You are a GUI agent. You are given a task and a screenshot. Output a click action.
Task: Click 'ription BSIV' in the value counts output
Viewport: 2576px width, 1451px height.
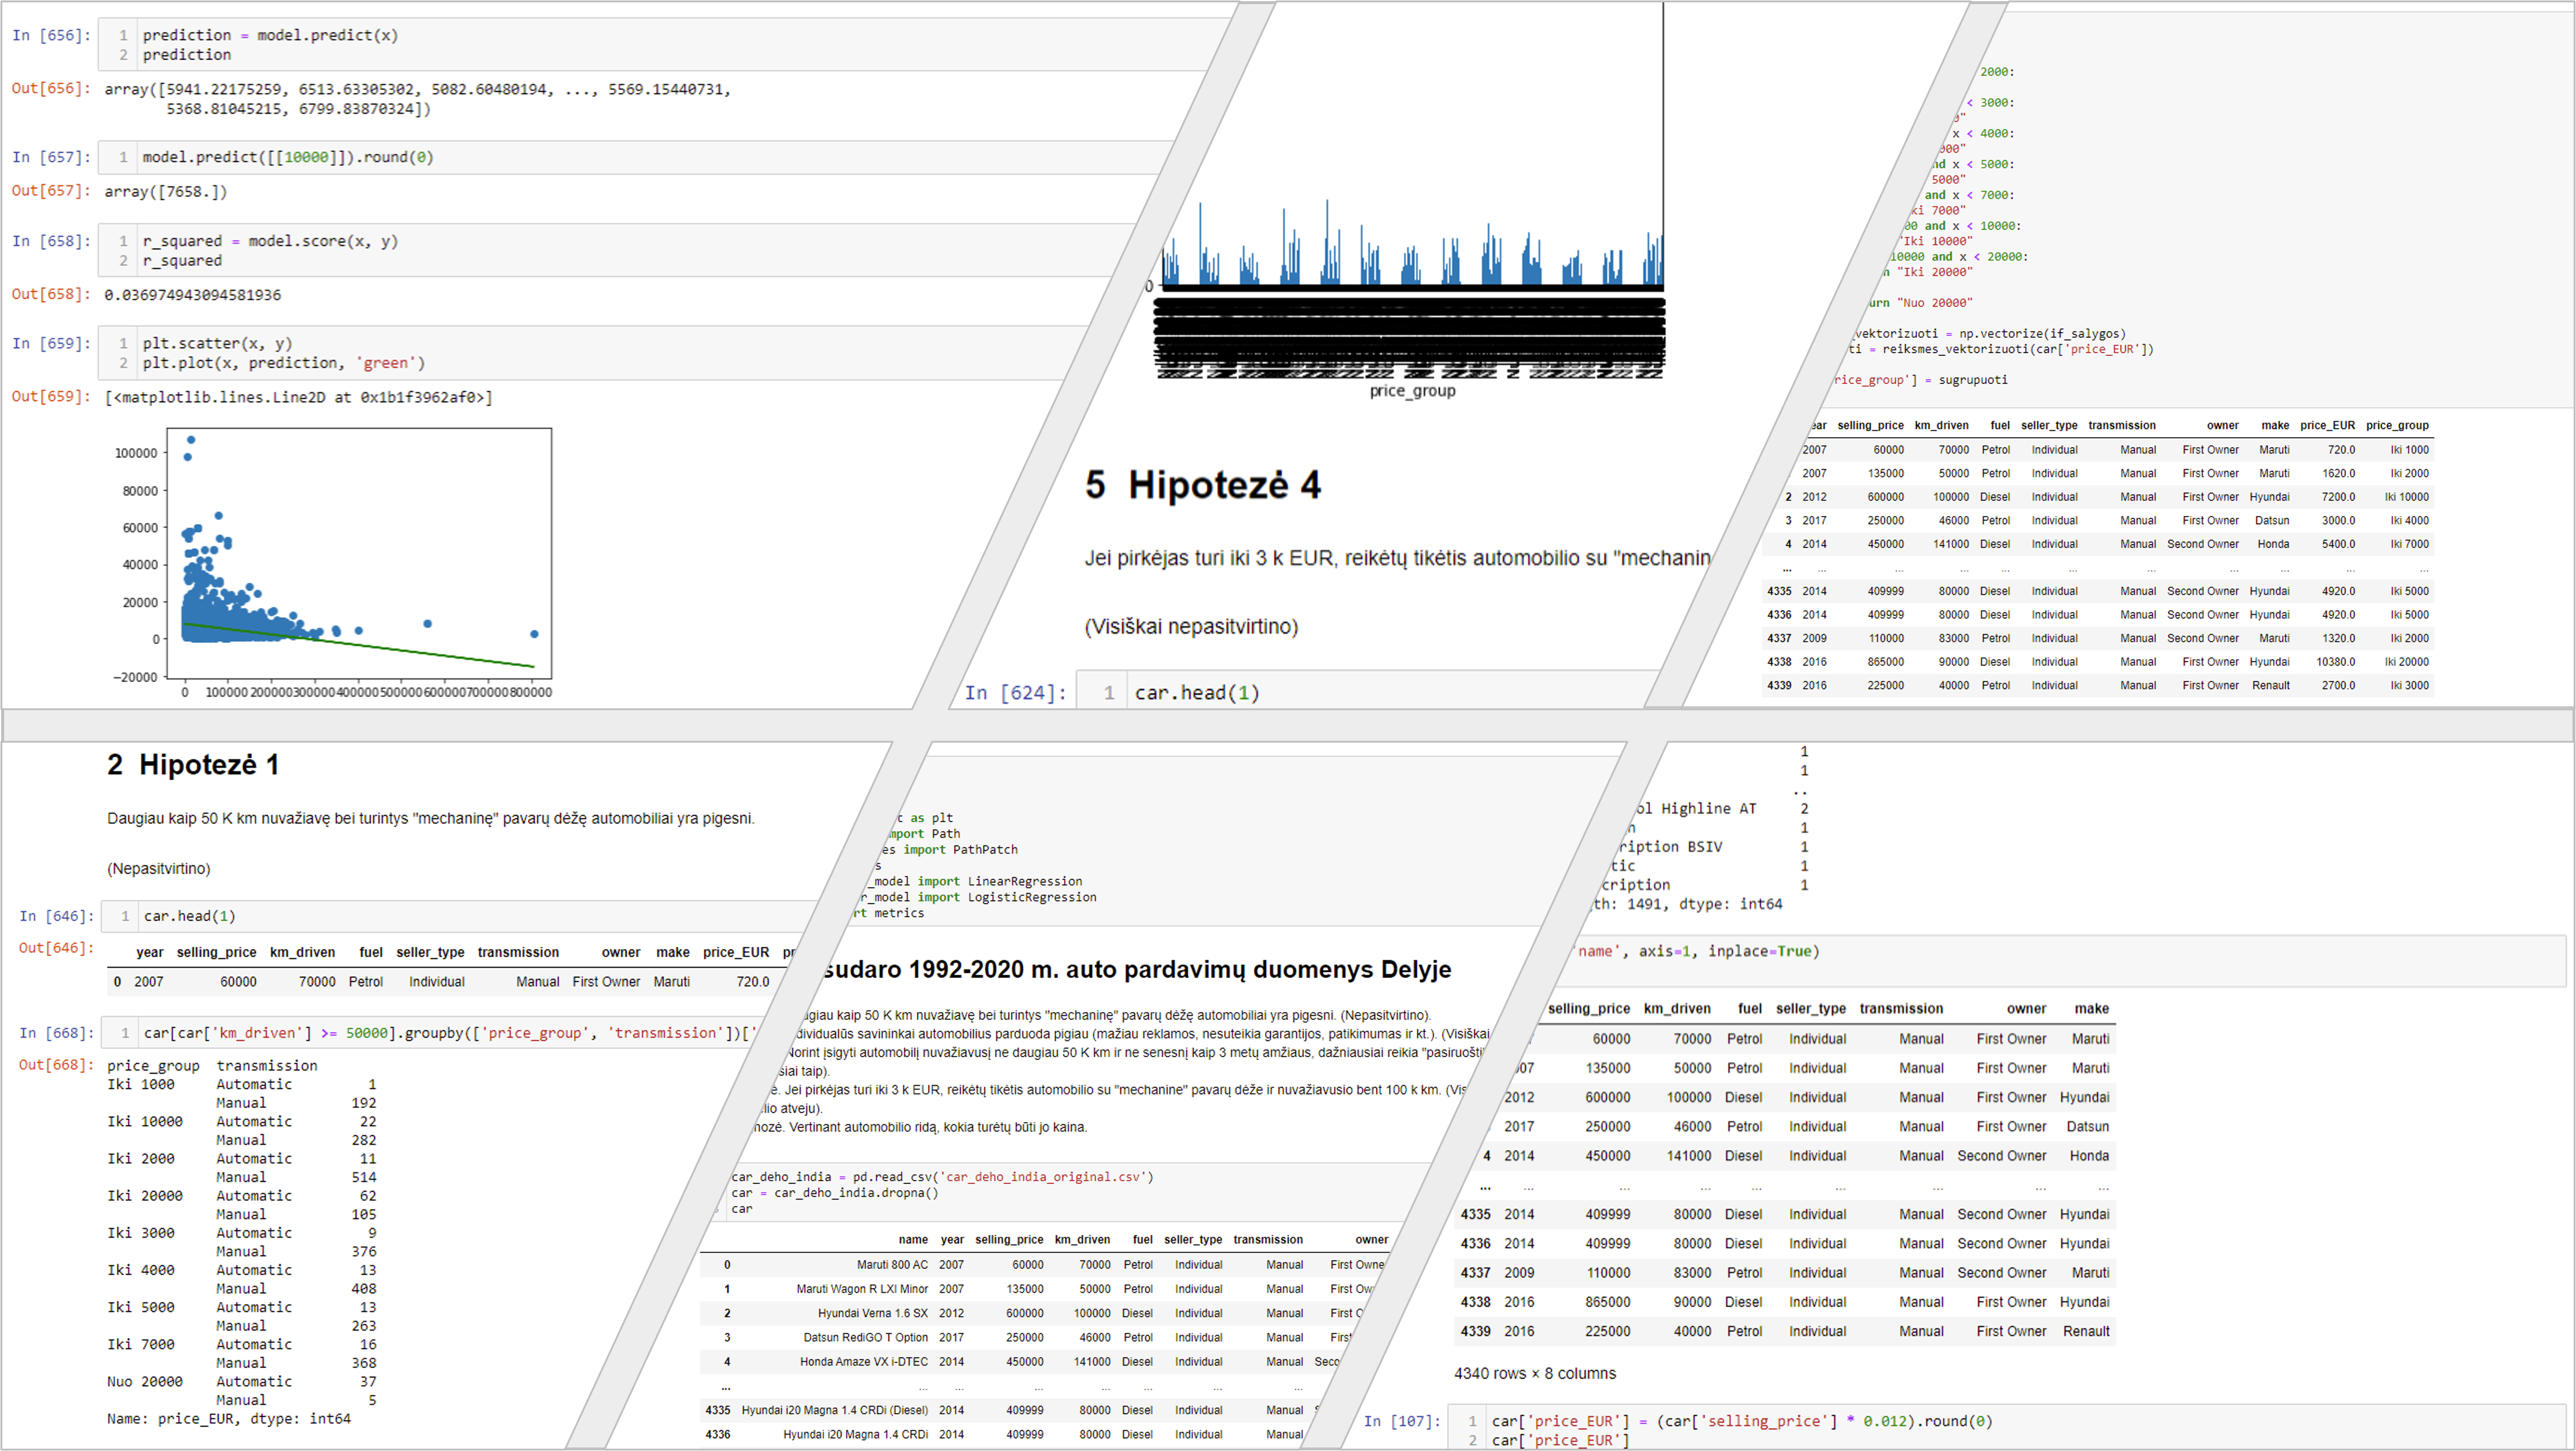pos(1671,847)
